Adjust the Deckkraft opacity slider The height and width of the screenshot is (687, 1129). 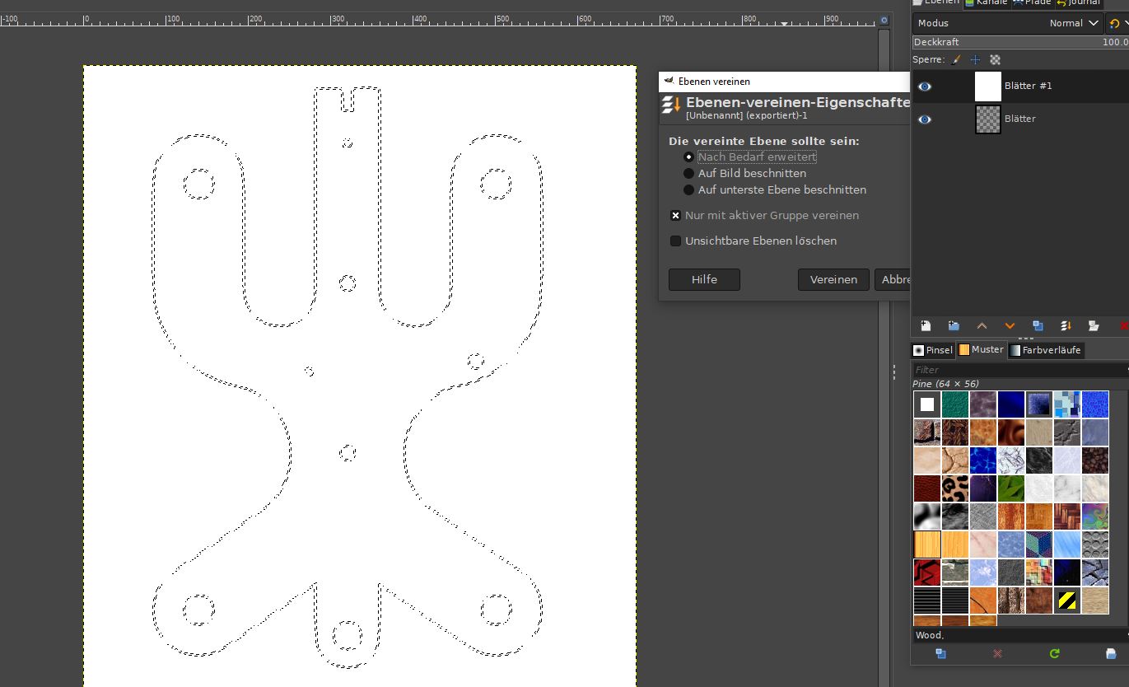[x=1019, y=42]
